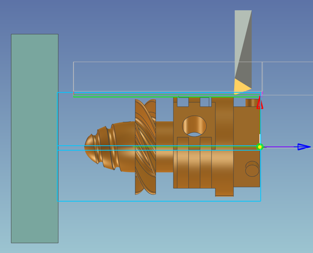The image size is (313, 253).
Task: Select the teal chuck block
Action: click(34, 138)
